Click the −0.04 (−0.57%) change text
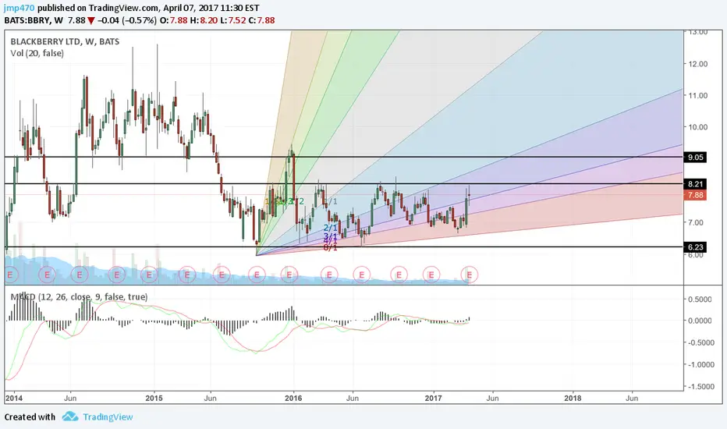The width and height of the screenshot is (727, 429). tap(127, 20)
